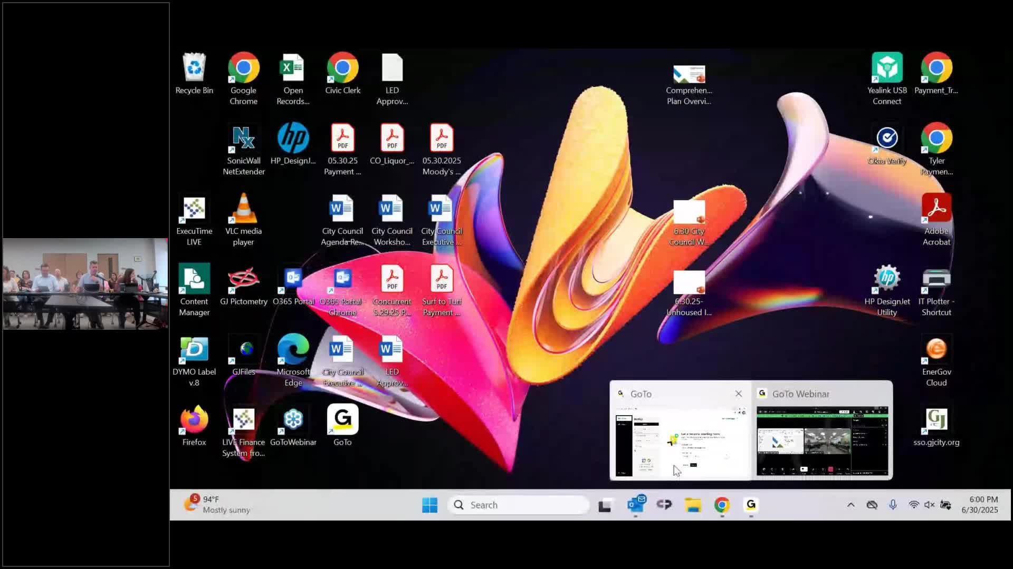Screen dimensions: 1013x569
Task: Open the clock and date panel
Action: pos(979,504)
